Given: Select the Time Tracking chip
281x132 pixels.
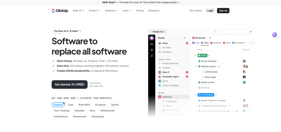Looking at the screenshot, I should 61,111.
